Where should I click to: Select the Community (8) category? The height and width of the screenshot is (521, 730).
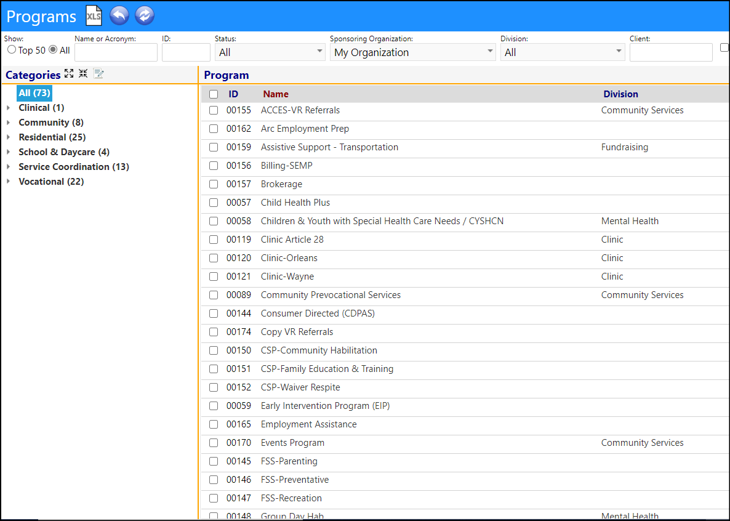(x=51, y=123)
